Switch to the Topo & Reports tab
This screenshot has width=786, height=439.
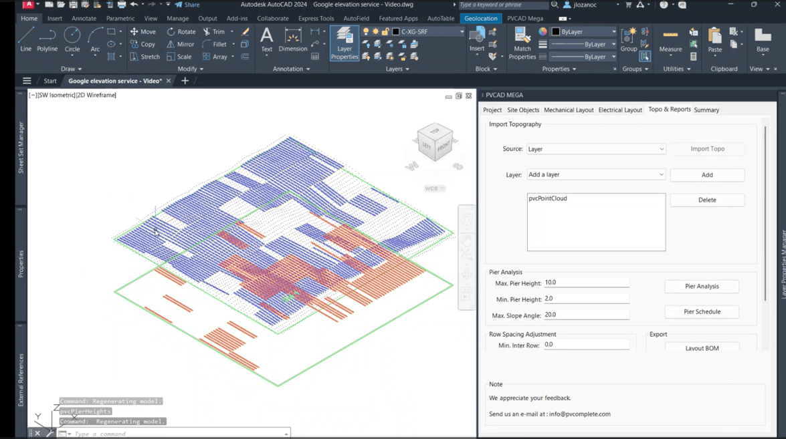(669, 110)
